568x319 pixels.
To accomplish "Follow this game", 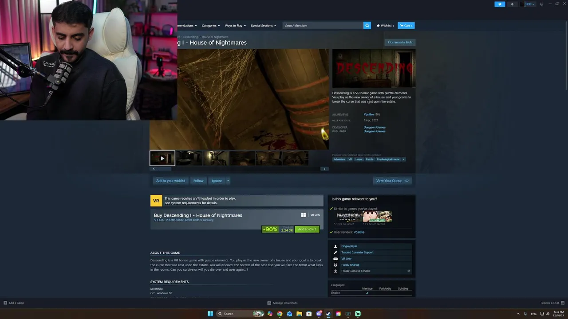I will click(198, 181).
